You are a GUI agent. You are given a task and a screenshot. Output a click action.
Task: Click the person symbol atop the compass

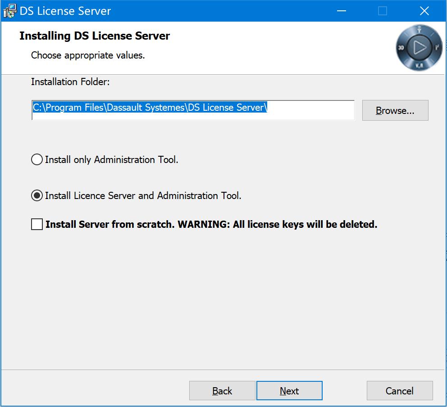419,31
